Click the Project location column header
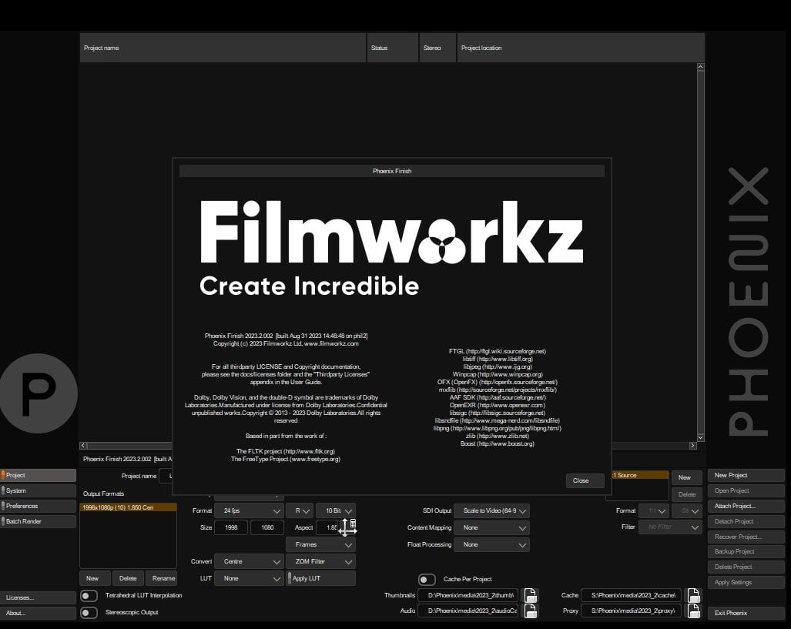The height and width of the screenshot is (629, 791). (581, 48)
